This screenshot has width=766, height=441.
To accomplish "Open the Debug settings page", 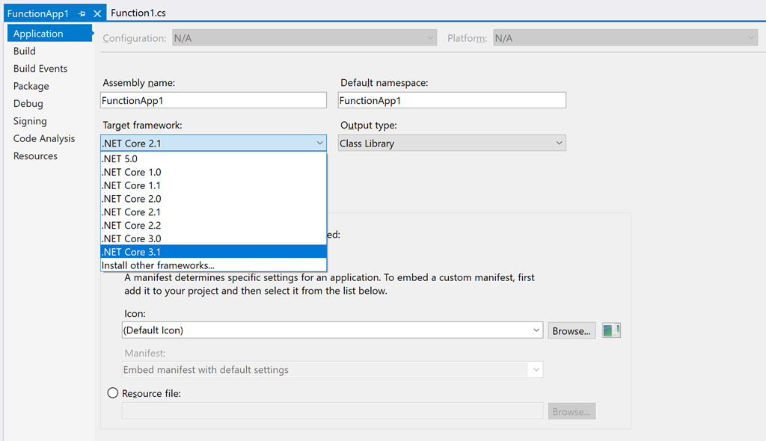I will coord(28,104).
